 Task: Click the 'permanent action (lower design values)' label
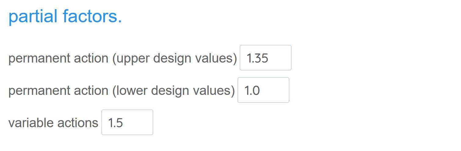[122, 91]
